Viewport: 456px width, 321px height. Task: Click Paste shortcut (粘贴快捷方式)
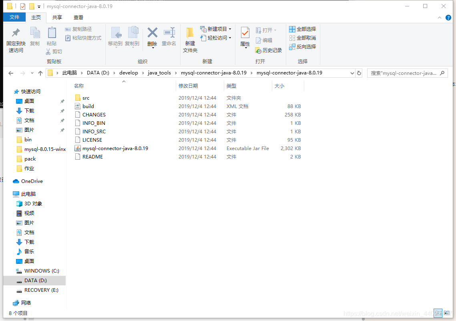coord(83,38)
